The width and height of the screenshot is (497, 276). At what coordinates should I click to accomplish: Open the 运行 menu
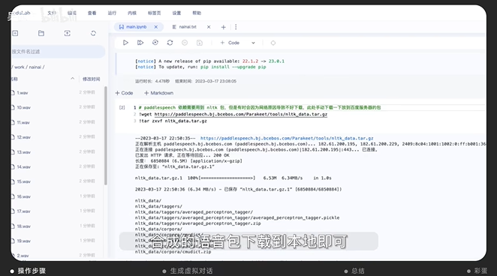click(112, 13)
